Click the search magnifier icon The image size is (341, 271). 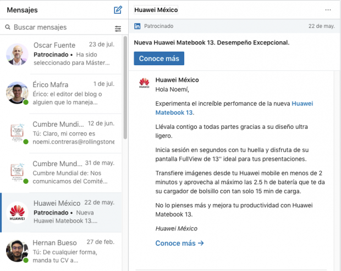8,27
